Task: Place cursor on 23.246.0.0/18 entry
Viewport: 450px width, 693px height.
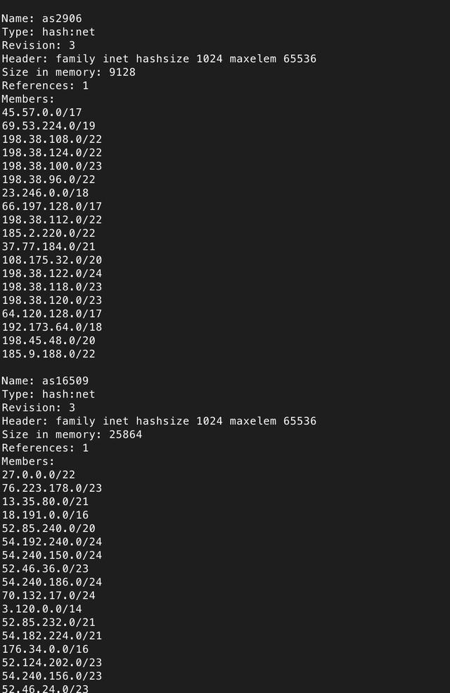Action: tap(45, 193)
